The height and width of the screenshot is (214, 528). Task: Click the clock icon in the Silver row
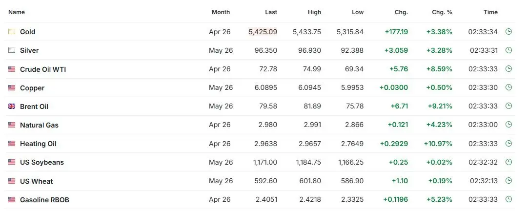pyautogui.click(x=508, y=50)
